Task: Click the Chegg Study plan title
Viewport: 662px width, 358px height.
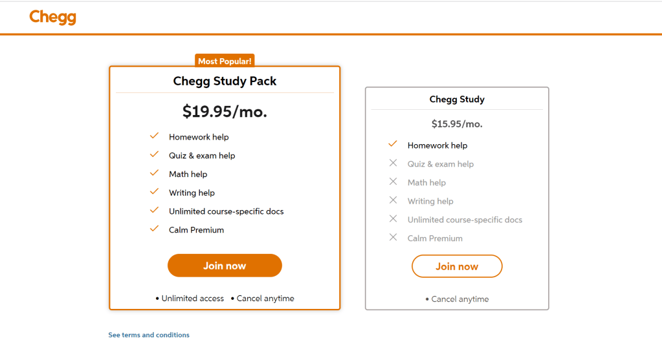Action: pos(457,100)
